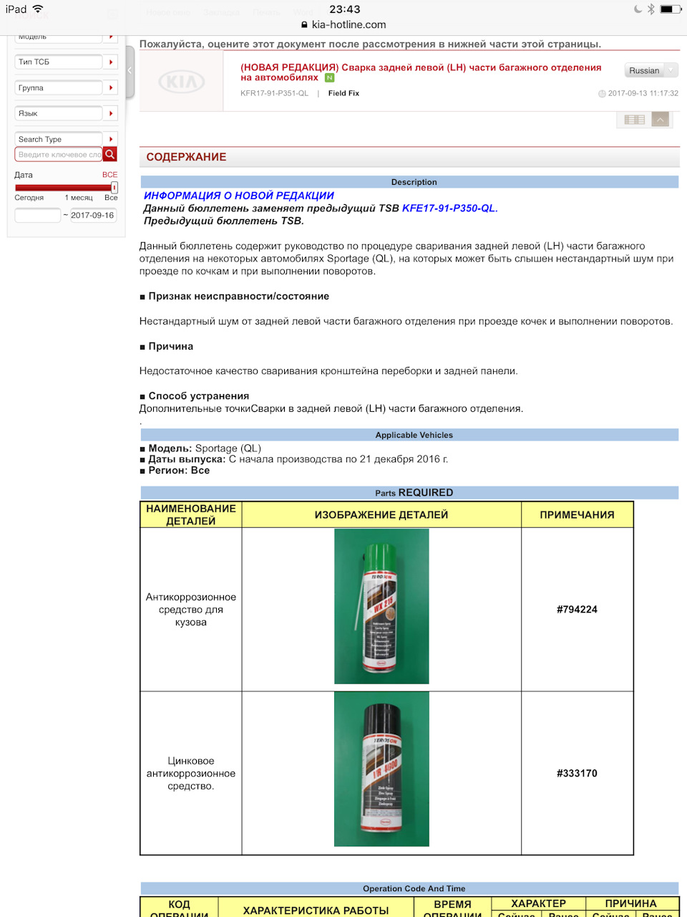Tap the Wi-Fi icon in the status bar
687x917 pixels.
[x=38, y=9]
